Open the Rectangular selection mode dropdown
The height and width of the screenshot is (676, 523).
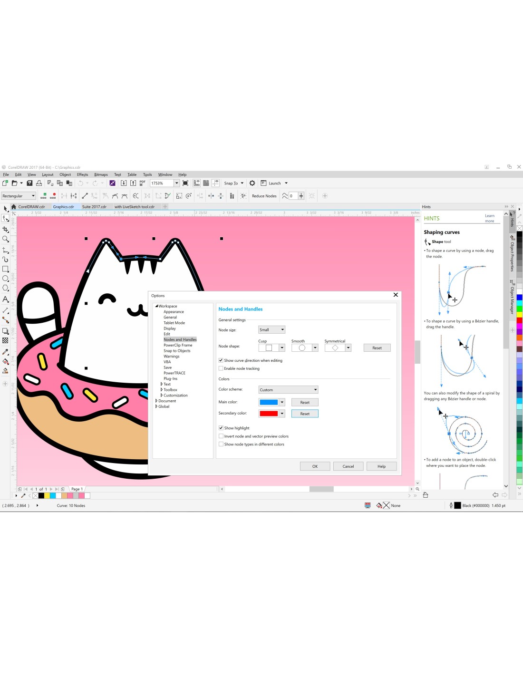click(19, 196)
